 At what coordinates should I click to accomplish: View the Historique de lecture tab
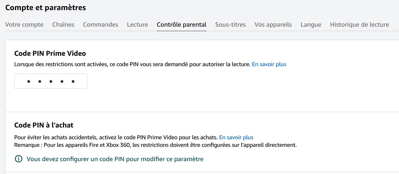click(359, 25)
